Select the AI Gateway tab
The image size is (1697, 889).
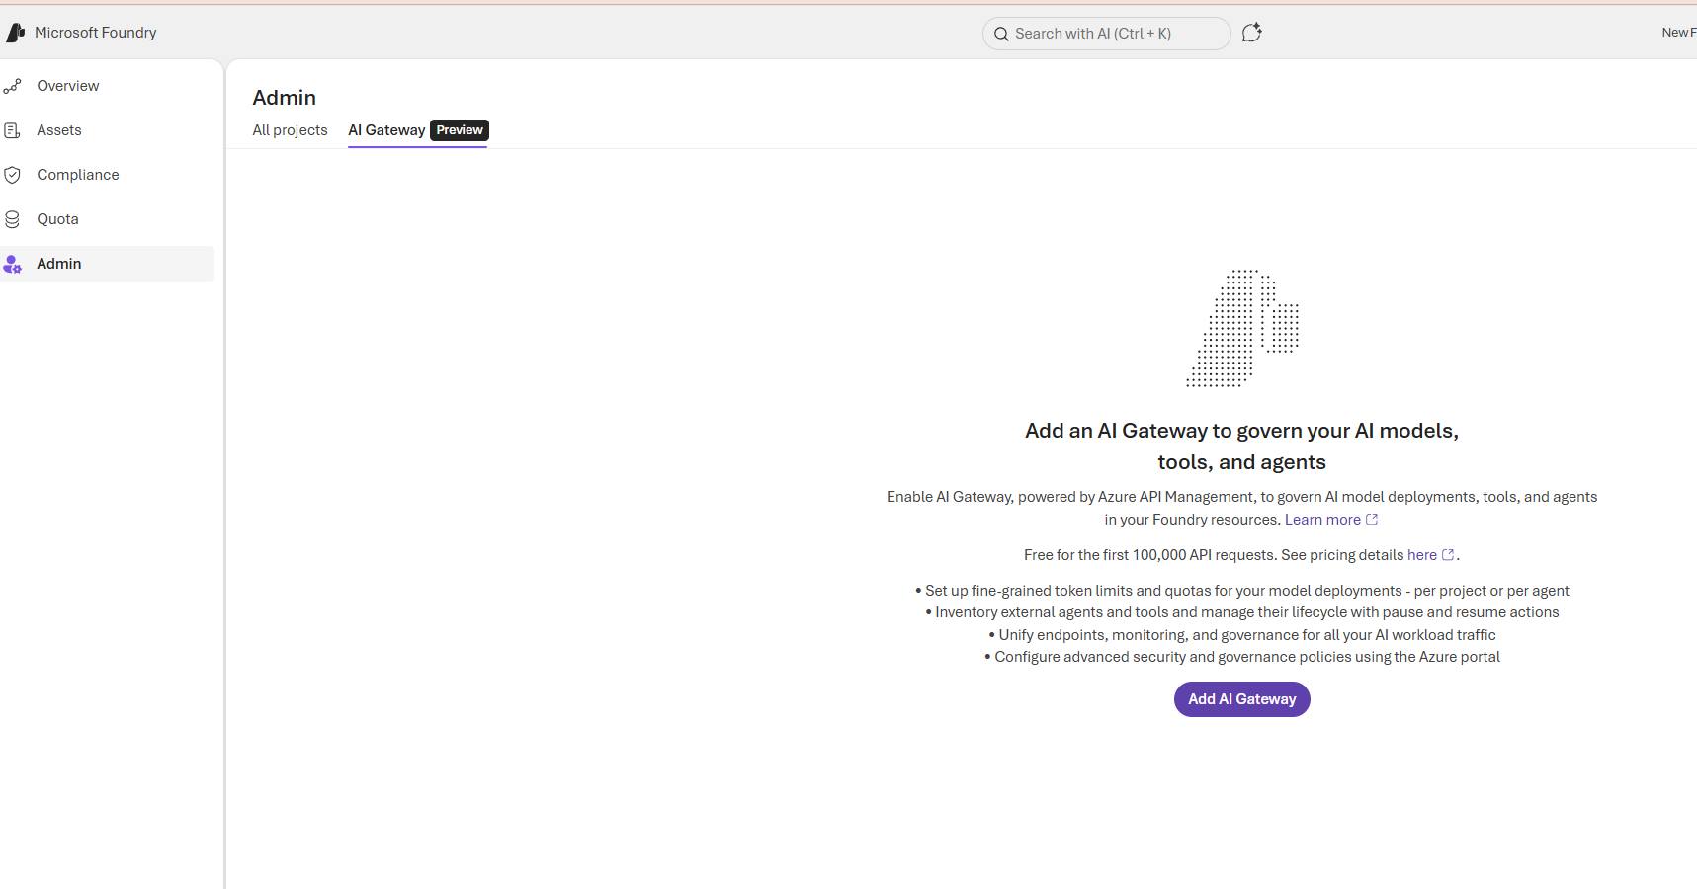(x=386, y=130)
